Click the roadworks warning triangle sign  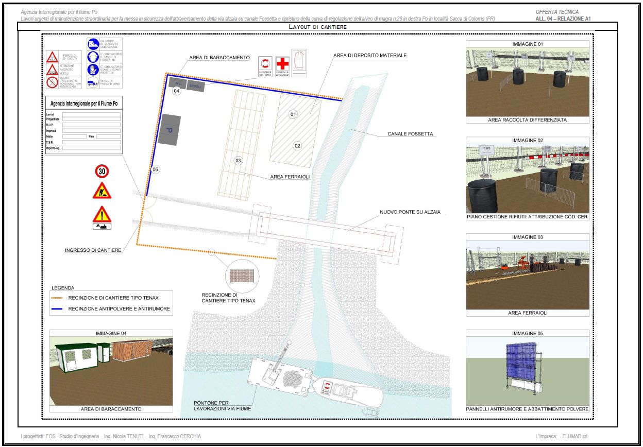(x=101, y=192)
